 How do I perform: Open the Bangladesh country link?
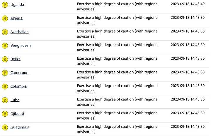21,46
